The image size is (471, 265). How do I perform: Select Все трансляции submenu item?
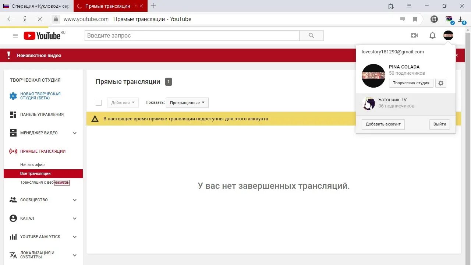43,173
